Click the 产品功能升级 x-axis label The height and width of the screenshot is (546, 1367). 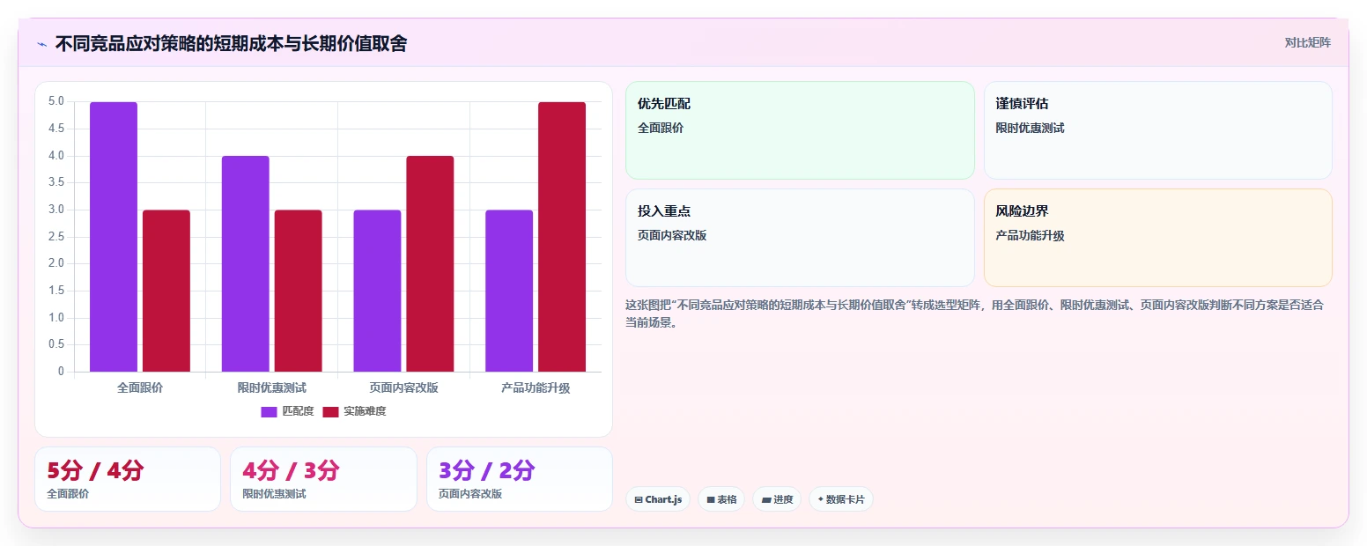click(x=536, y=387)
